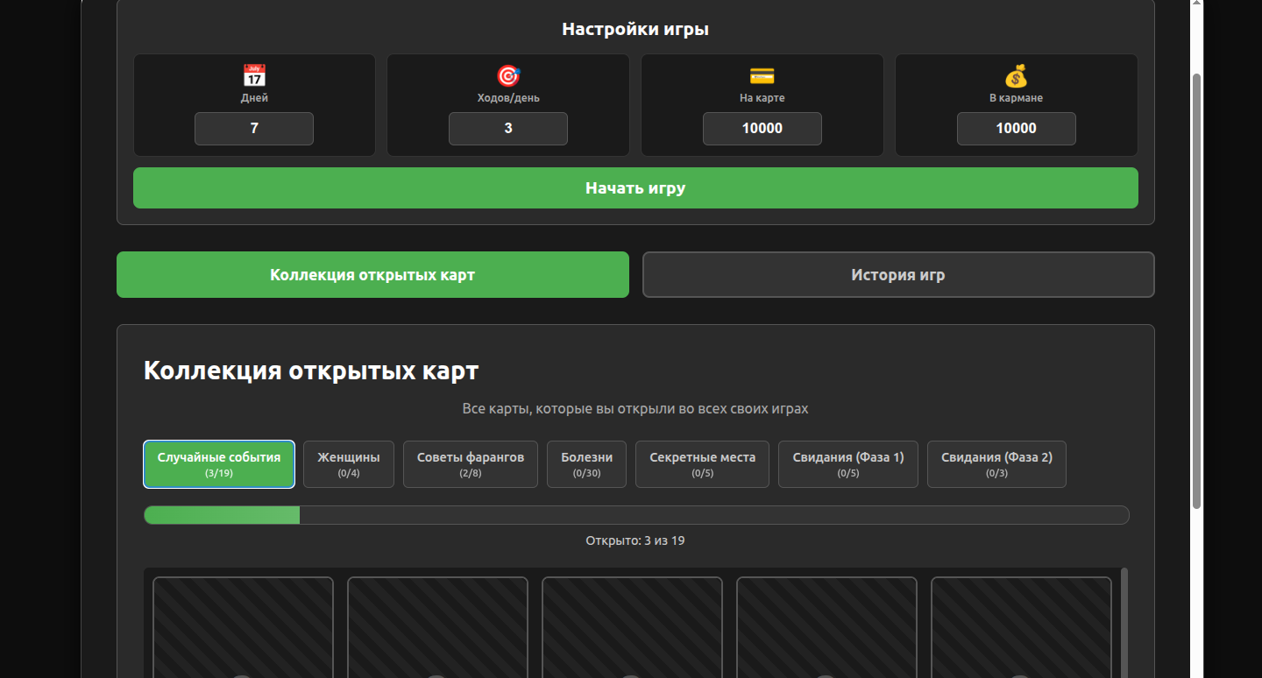Viewport: 1262px width, 678px height.
Task: Click the first locked card thumbnail
Action: (x=243, y=626)
